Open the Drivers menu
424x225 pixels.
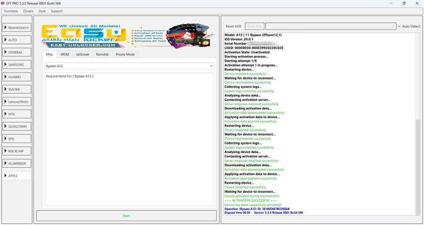[28, 11]
